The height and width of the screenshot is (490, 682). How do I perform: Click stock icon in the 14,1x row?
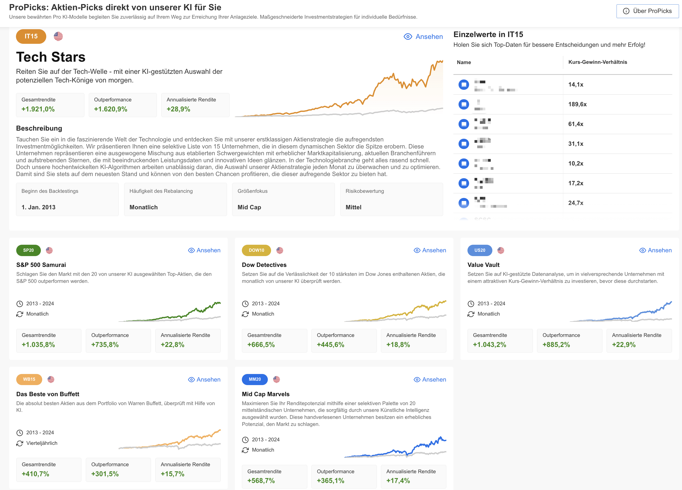(464, 84)
